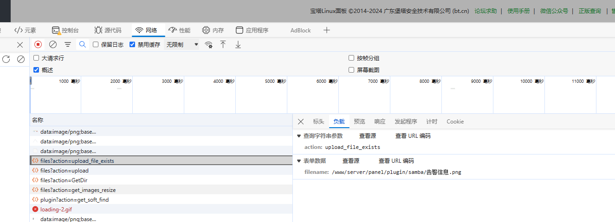Enable the 大请求行 checkbox
This screenshot has height=222, width=615.
tap(36, 58)
